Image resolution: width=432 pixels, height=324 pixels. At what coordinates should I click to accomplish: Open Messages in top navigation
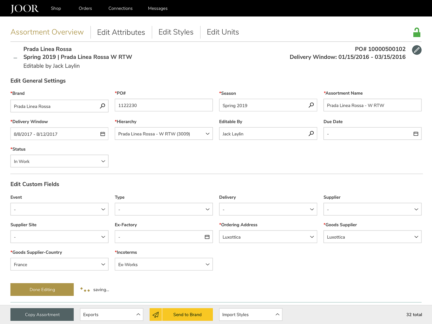(x=158, y=8)
